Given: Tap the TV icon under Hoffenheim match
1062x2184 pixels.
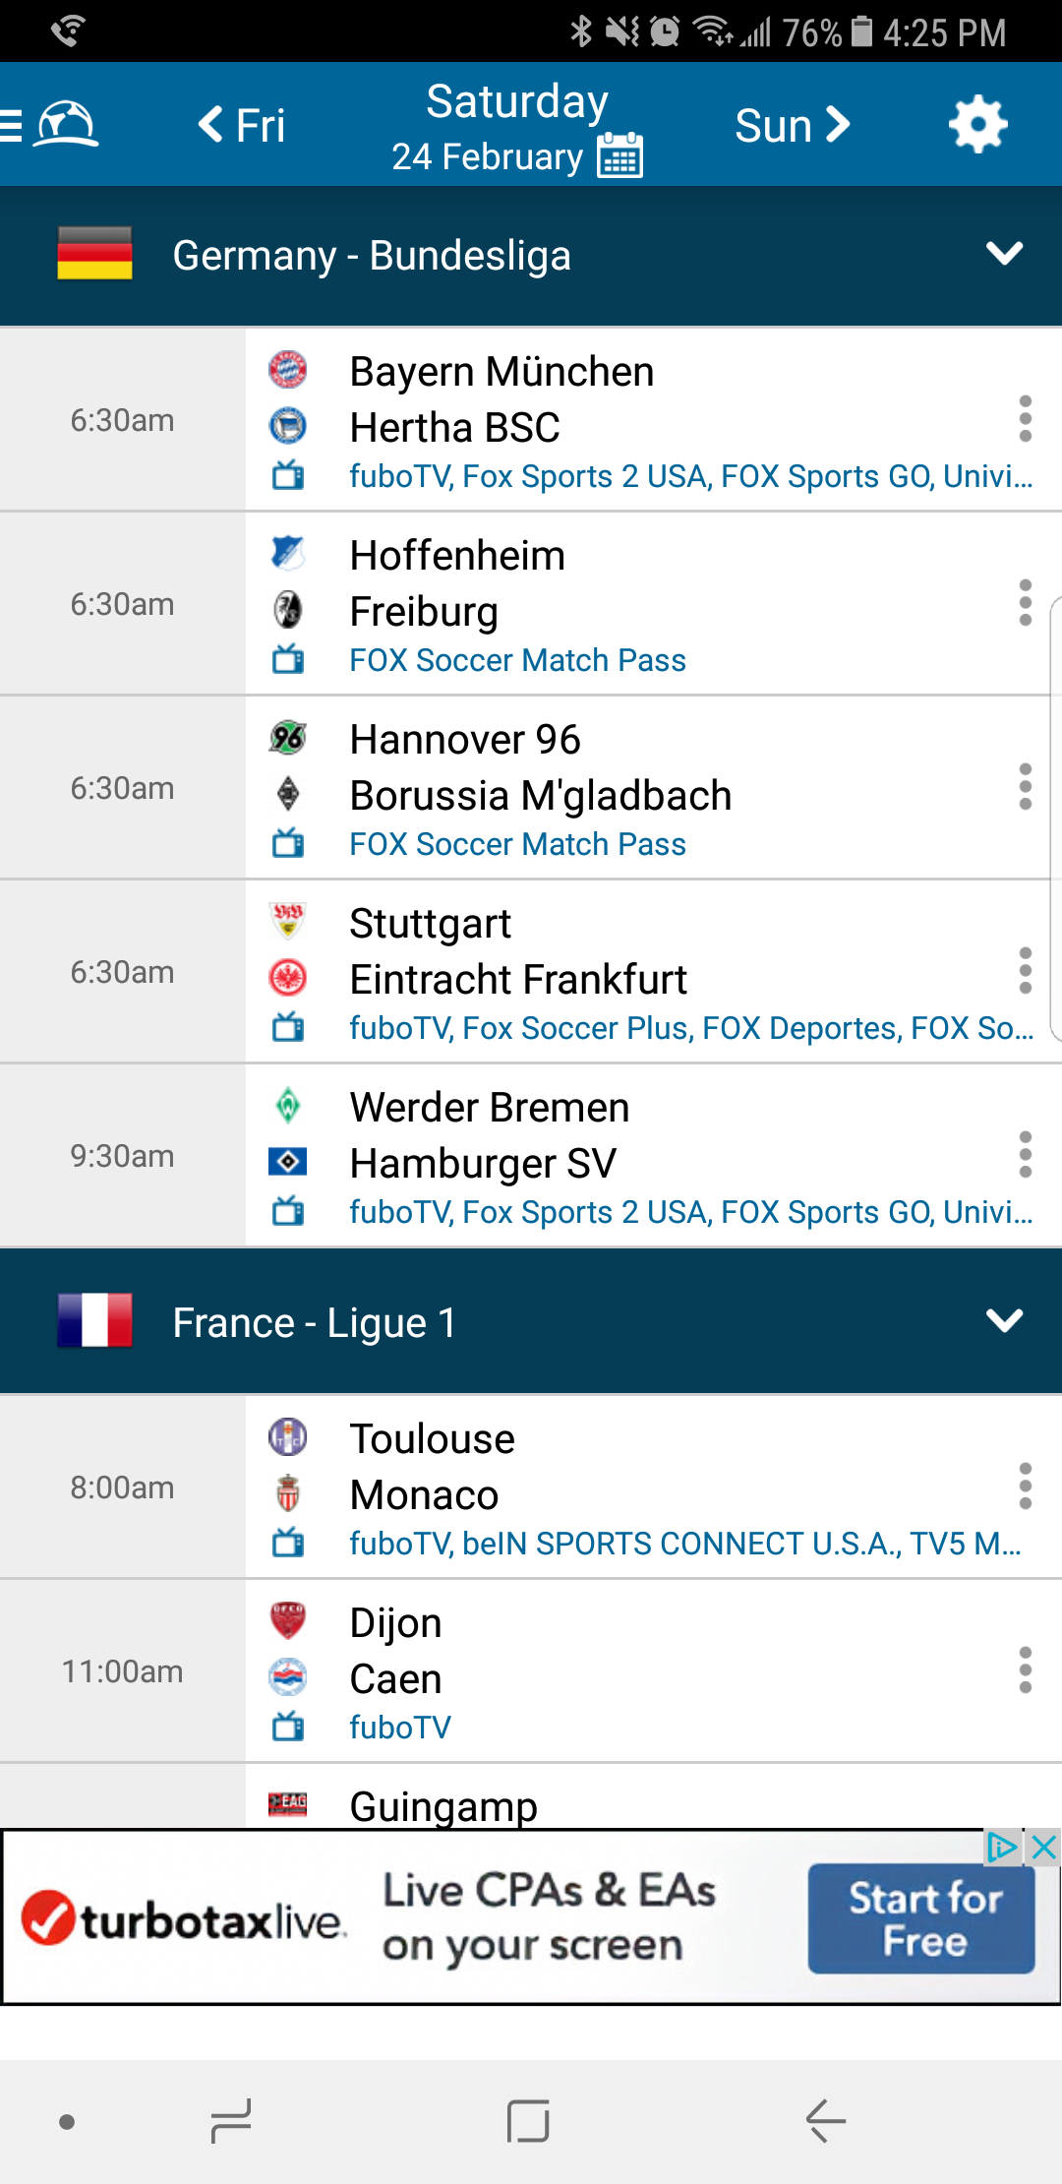Looking at the screenshot, I should tap(288, 659).
